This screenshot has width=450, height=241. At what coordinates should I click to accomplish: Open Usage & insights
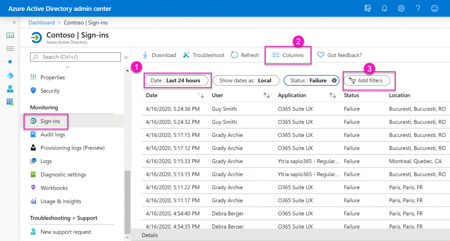point(61,201)
